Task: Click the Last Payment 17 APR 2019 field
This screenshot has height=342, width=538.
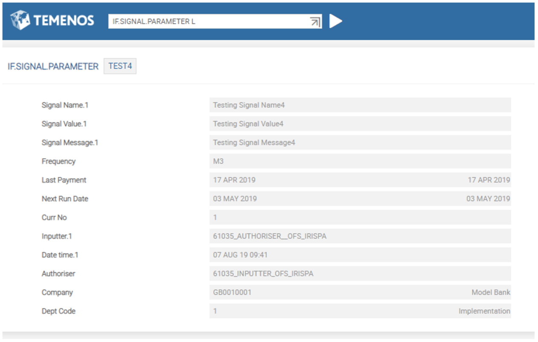Action: (360, 180)
